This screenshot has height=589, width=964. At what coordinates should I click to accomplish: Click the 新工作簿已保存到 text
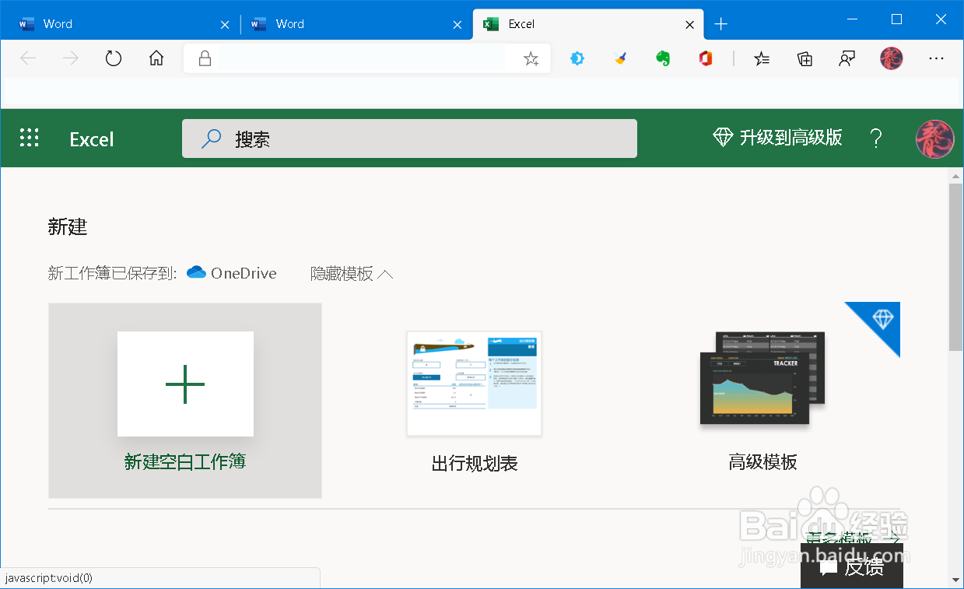click(113, 274)
